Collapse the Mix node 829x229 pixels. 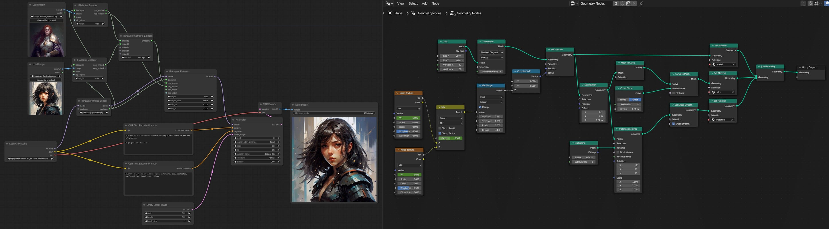click(439, 107)
